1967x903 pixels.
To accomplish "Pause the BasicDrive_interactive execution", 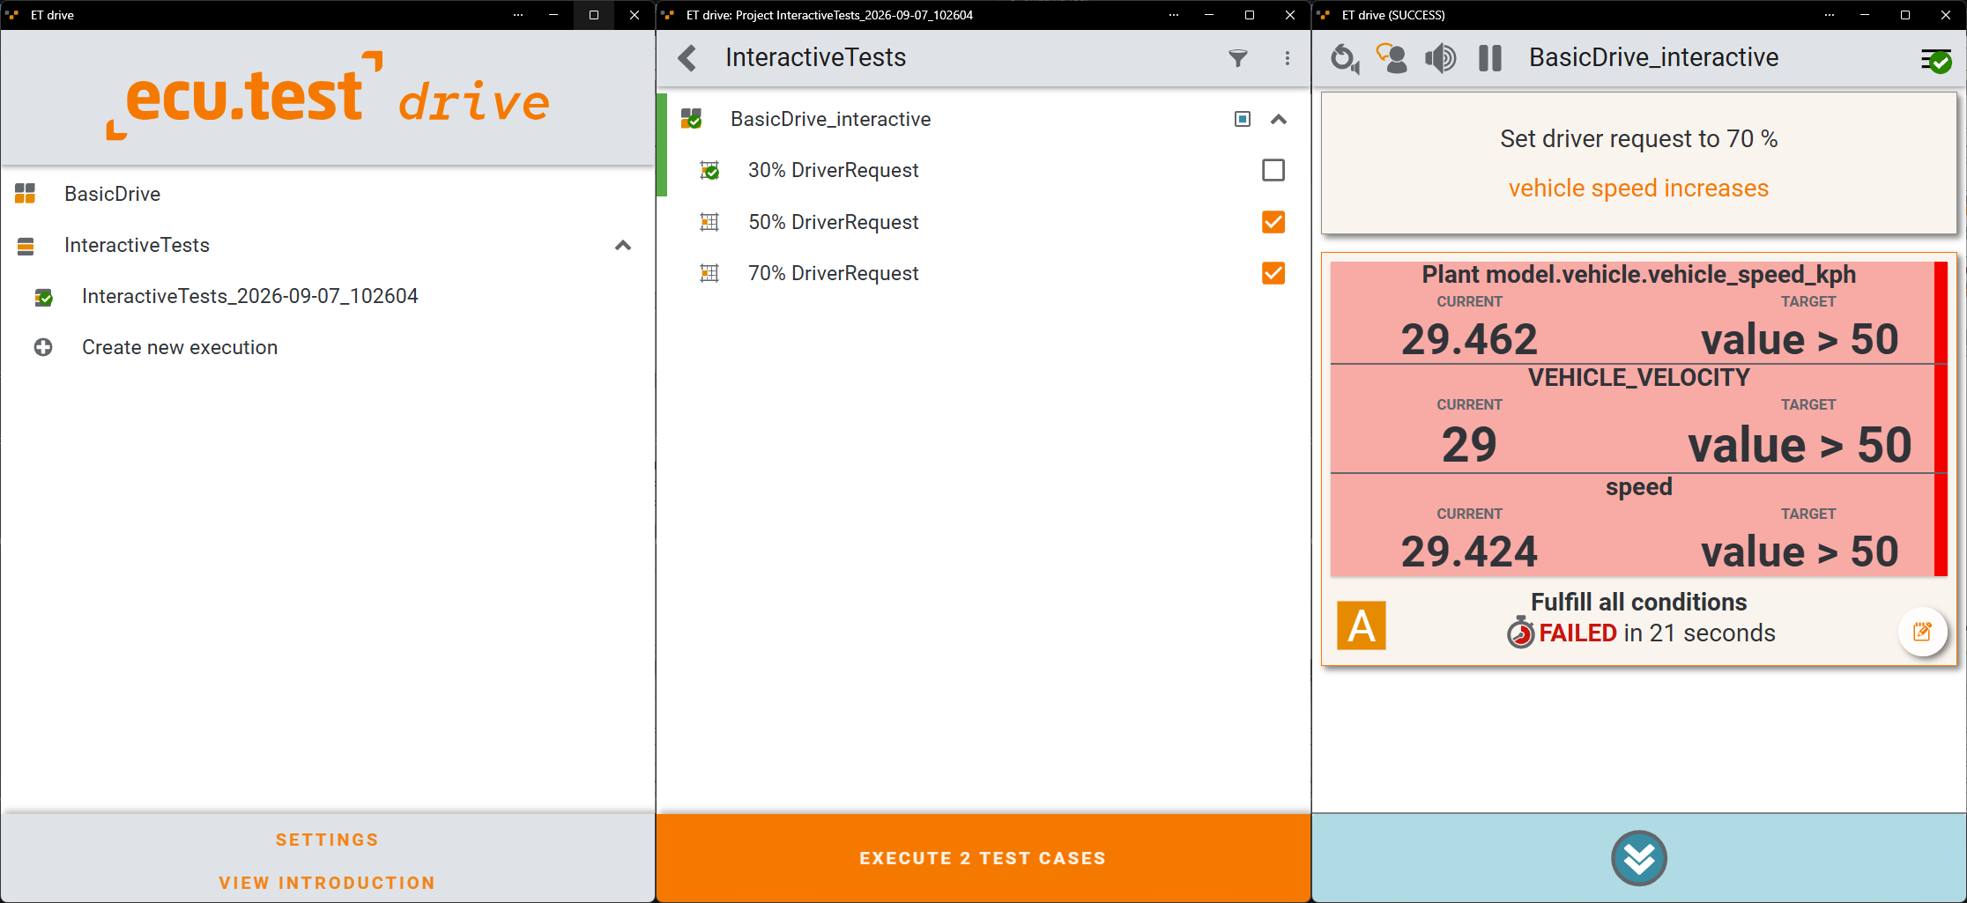I will pos(1489,58).
